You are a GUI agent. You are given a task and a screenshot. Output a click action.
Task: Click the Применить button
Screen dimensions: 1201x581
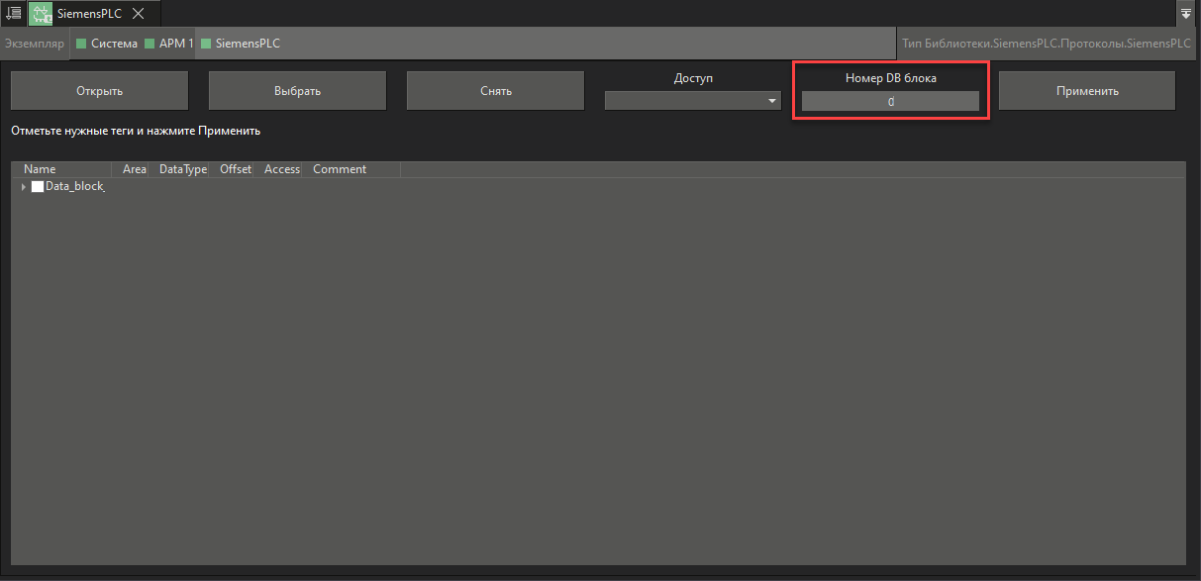(x=1086, y=90)
